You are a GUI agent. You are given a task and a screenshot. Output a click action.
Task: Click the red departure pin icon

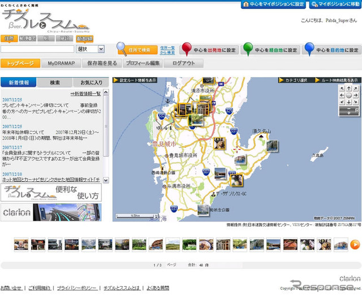point(187,48)
